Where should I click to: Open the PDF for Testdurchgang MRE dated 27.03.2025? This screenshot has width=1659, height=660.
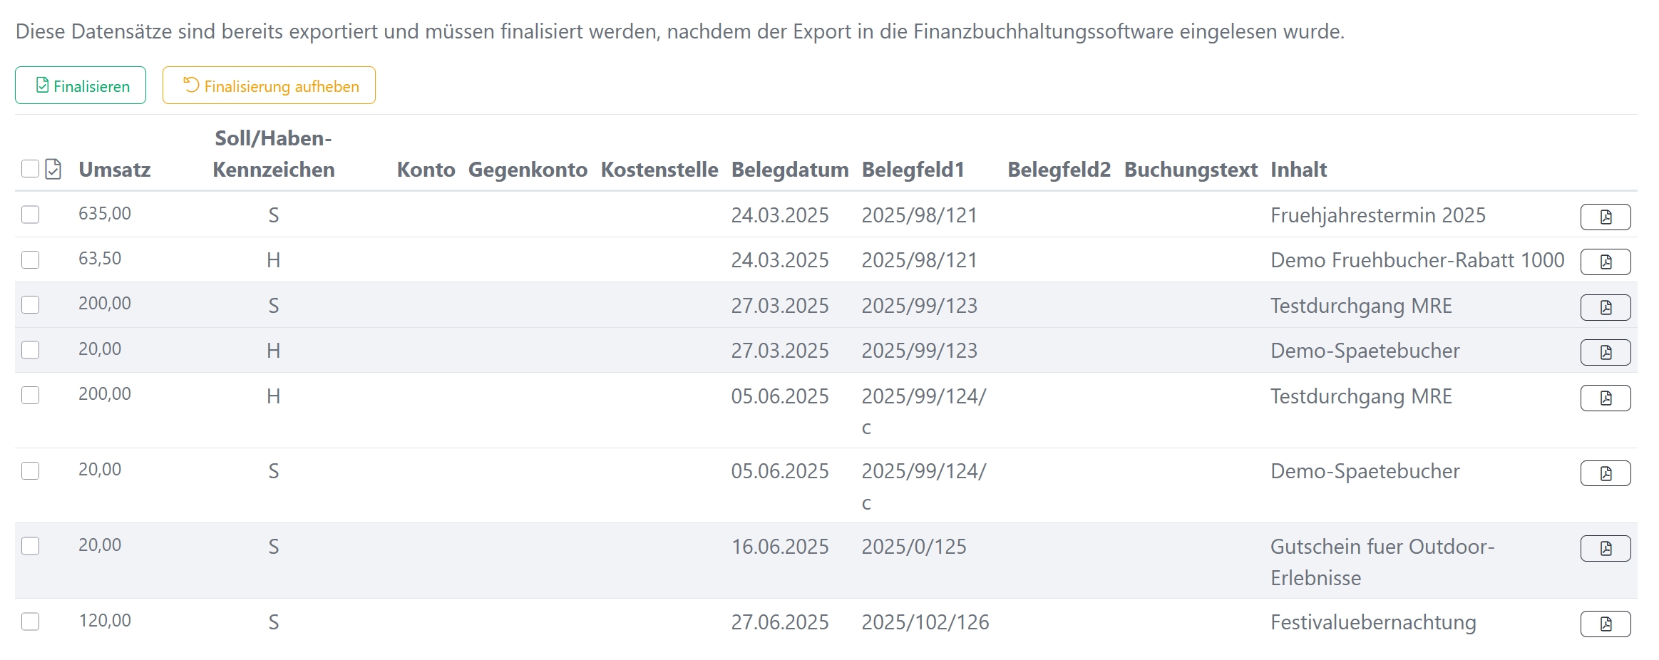tap(1605, 306)
